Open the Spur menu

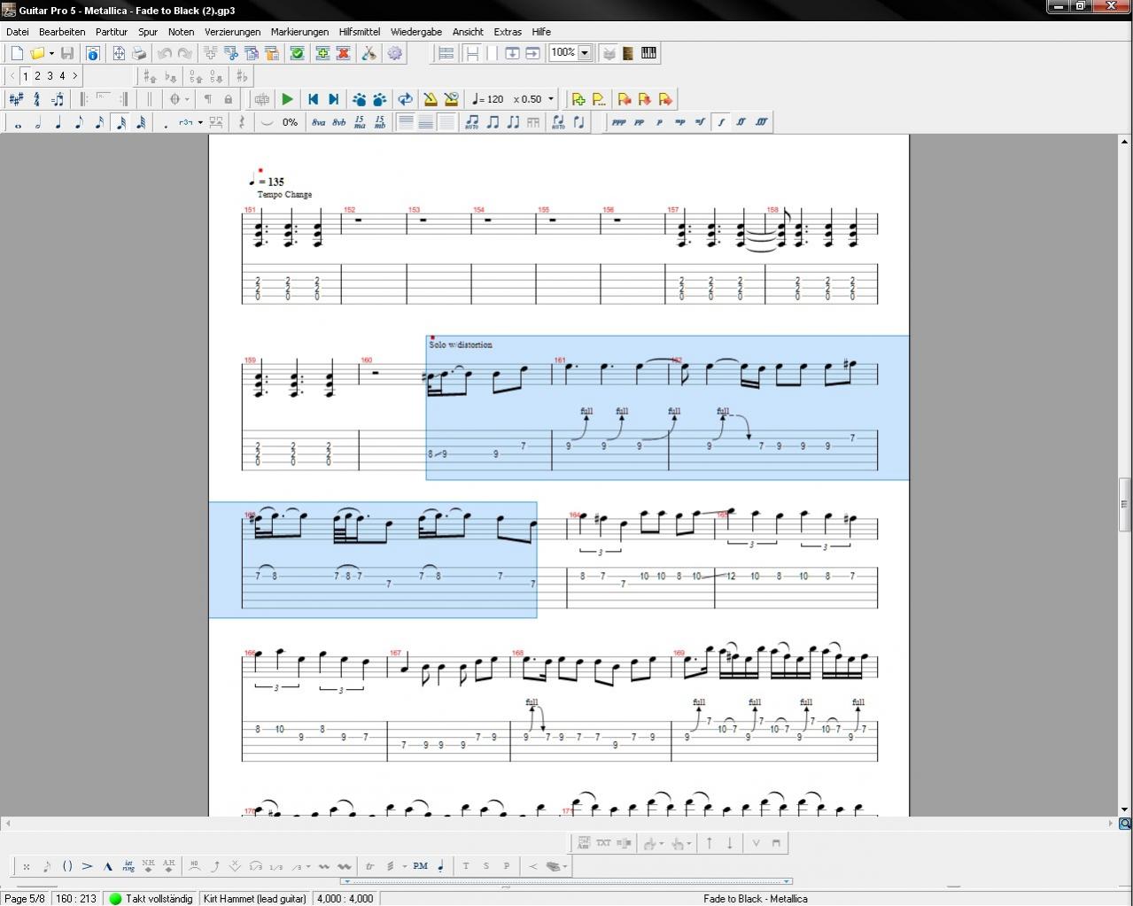click(x=148, y=31)
